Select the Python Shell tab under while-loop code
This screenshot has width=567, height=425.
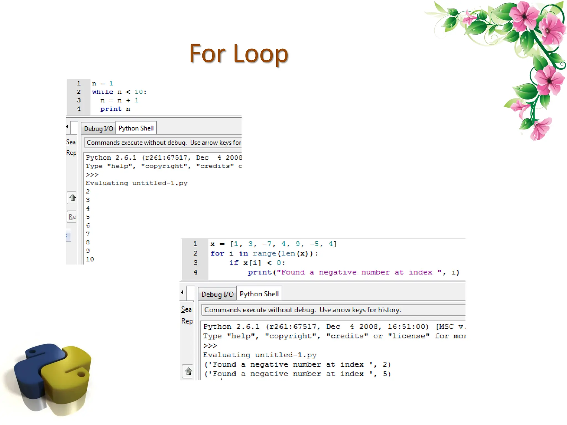click(136, 128)
